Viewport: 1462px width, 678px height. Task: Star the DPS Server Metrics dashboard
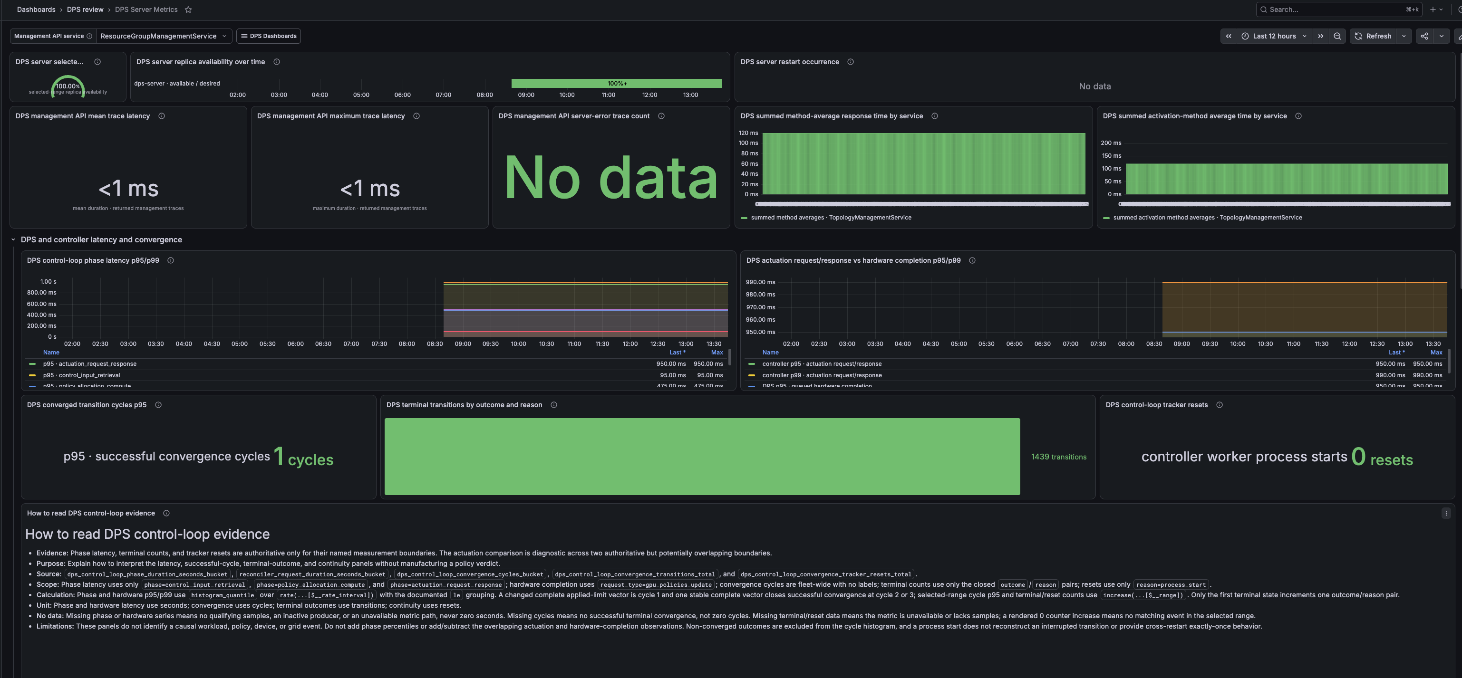pyautogui.click(x=188, y=10)
